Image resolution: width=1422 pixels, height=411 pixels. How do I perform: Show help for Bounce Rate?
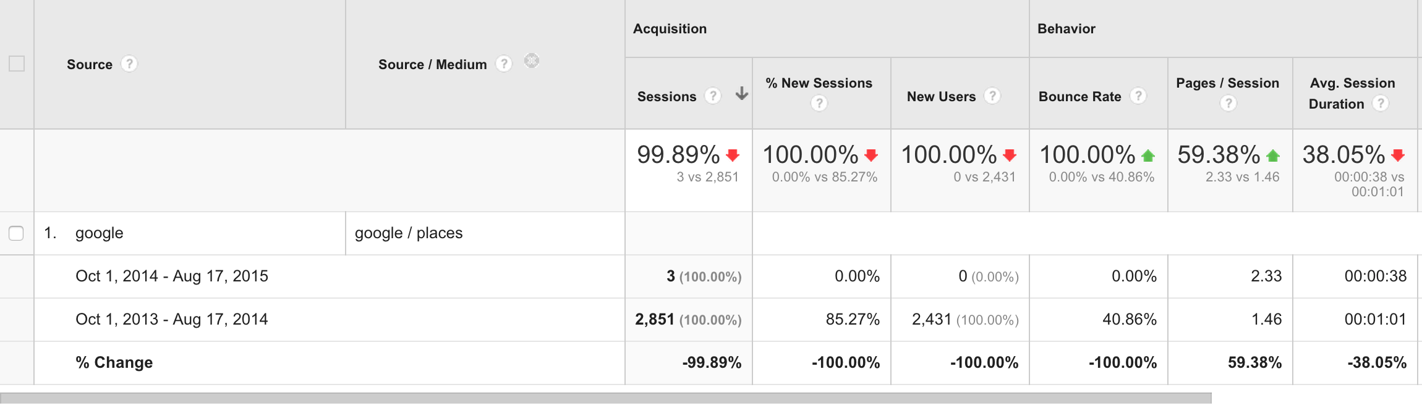[x=1138, y=96]
